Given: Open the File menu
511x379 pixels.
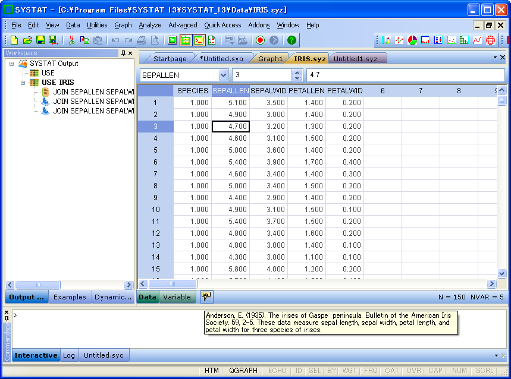Looking at the screenshot, I should tap(16, 25).
